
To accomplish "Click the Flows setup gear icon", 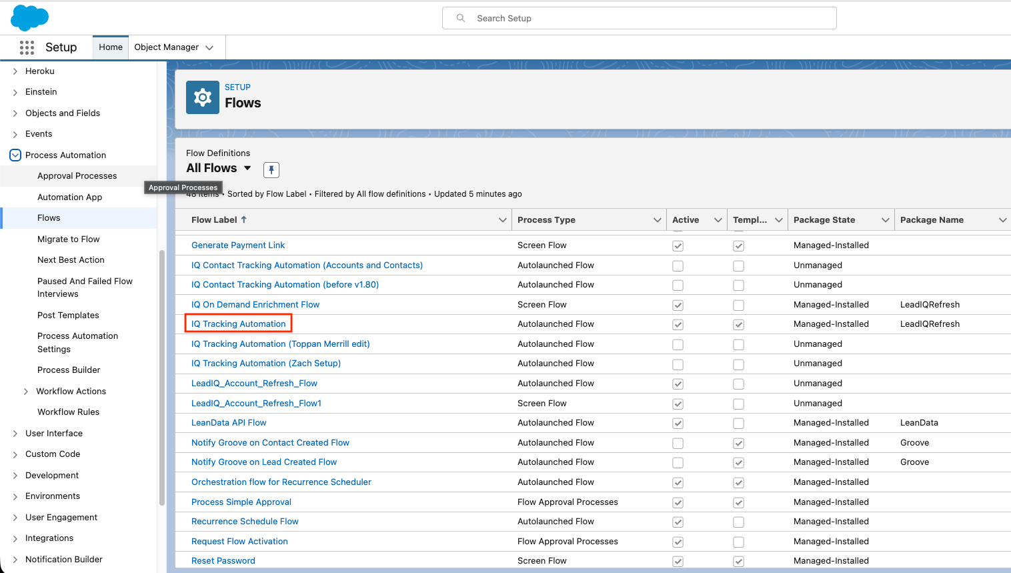I will 202,98.
